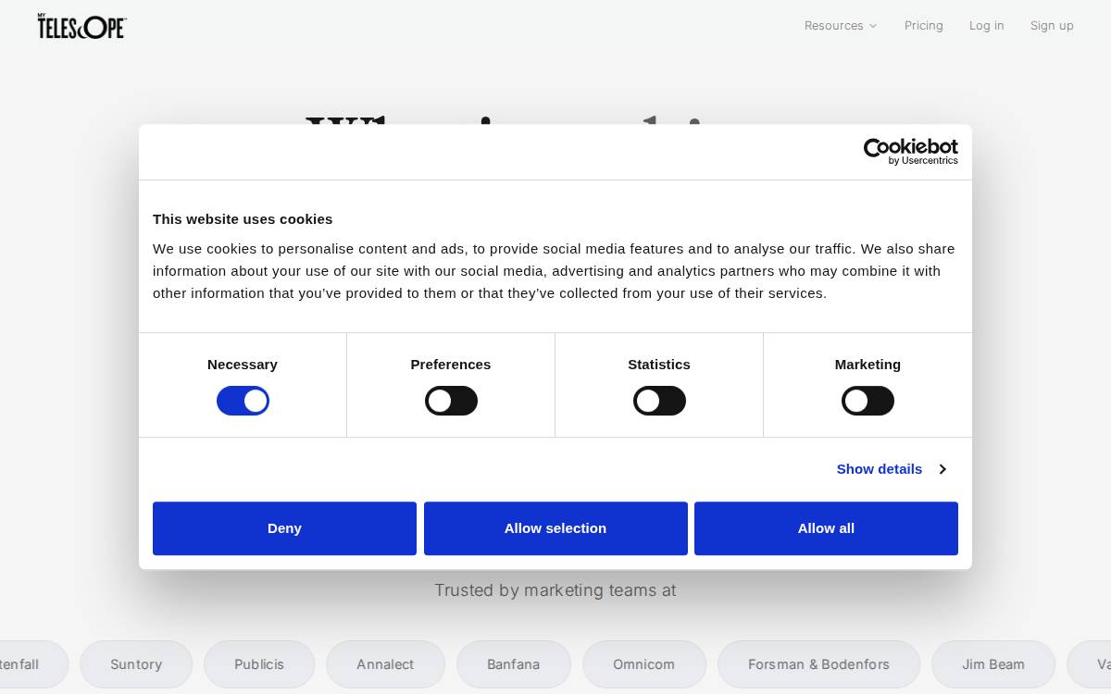Enable the Preferences cookies switch
The image size is (1111, 694).
pos(451,401)
